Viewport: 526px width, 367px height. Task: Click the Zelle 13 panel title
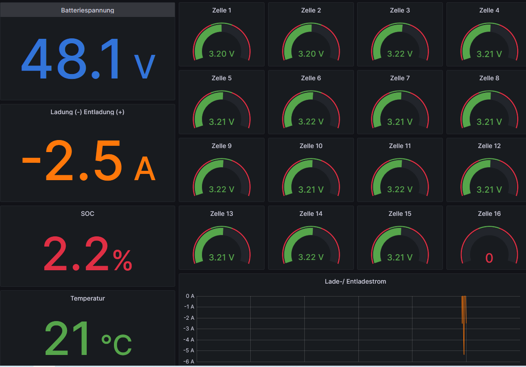pos(221,214)
